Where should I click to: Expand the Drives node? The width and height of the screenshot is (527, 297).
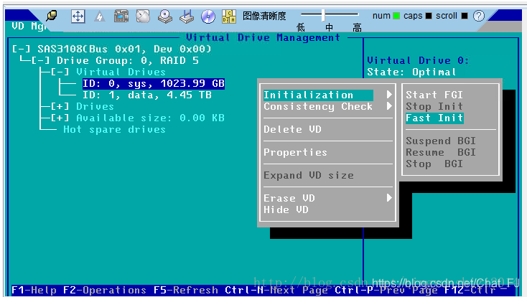[60, 106]
